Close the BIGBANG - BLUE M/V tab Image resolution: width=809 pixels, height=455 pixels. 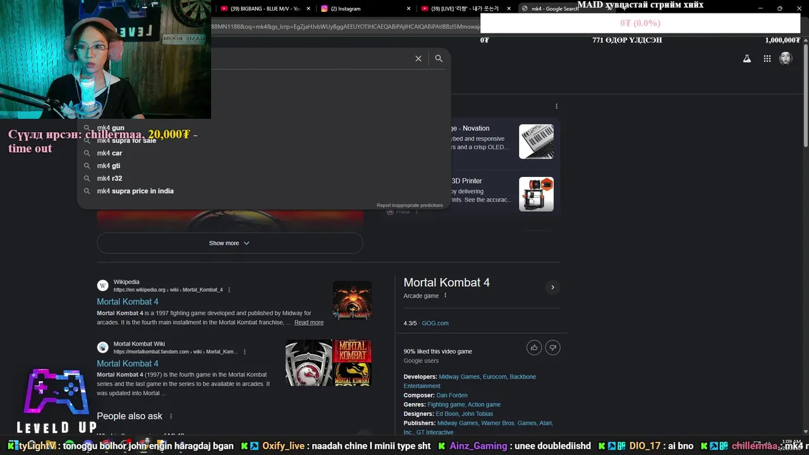[x=308, y=9]
